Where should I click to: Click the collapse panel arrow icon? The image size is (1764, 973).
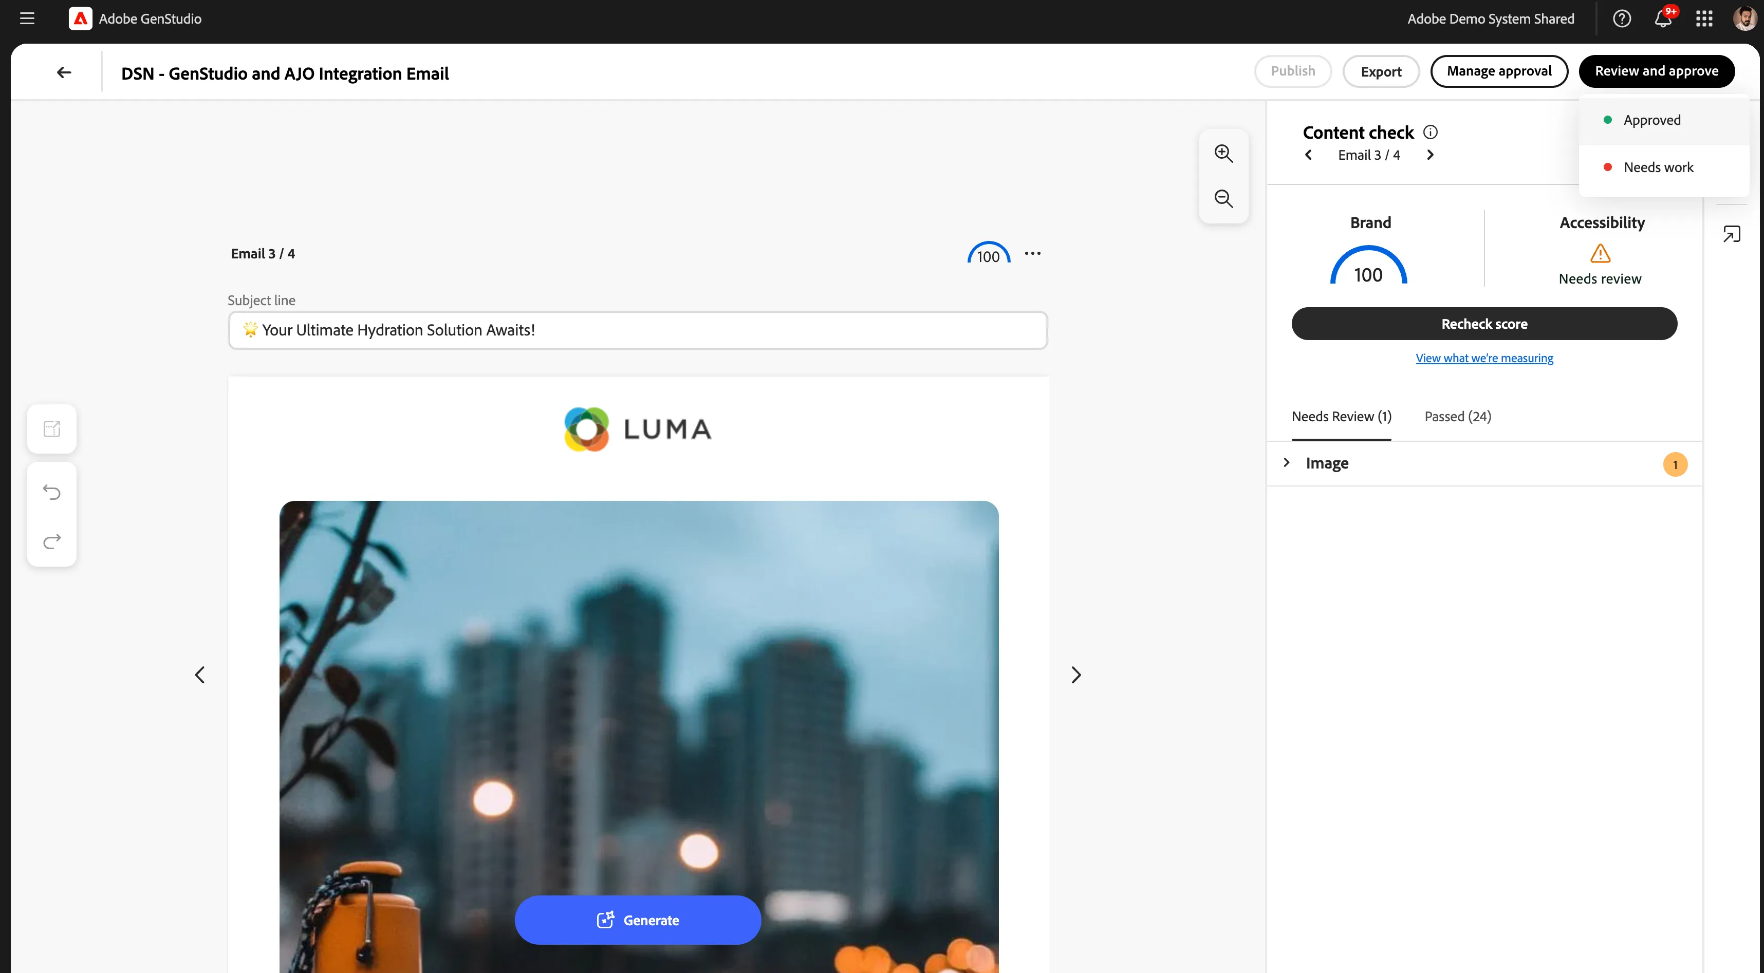(1732, 234)
